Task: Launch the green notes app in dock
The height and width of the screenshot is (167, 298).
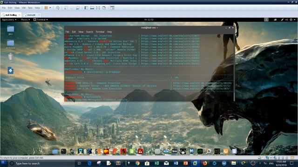Action: tap(131, 151)
